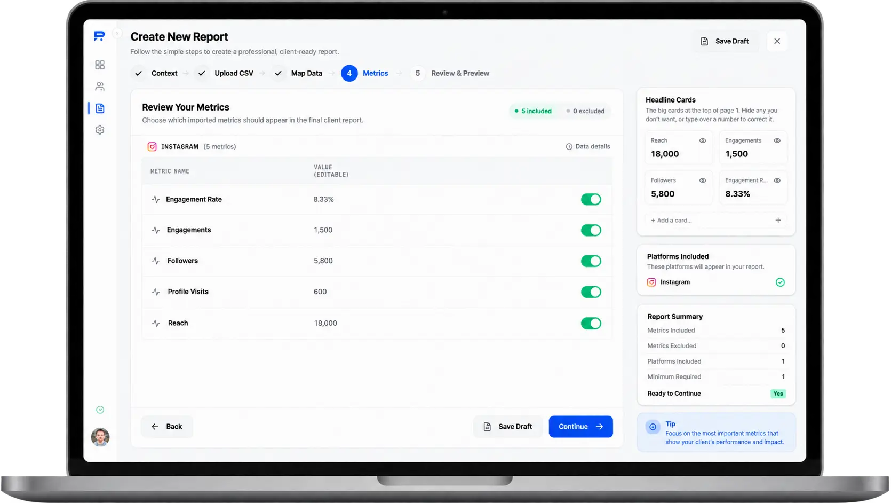Click the pulse icon next to Engagement Rate
Screen dimensions: 891x503
[156, 199]
